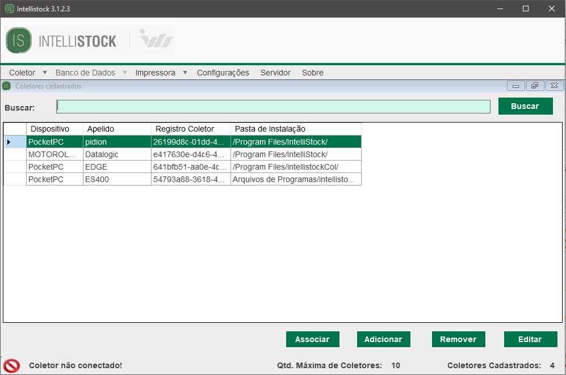Viewport: 566px width, 375px height.
Task: Click the Intellistock logo icon in header
Action: (x=19, y=40)
